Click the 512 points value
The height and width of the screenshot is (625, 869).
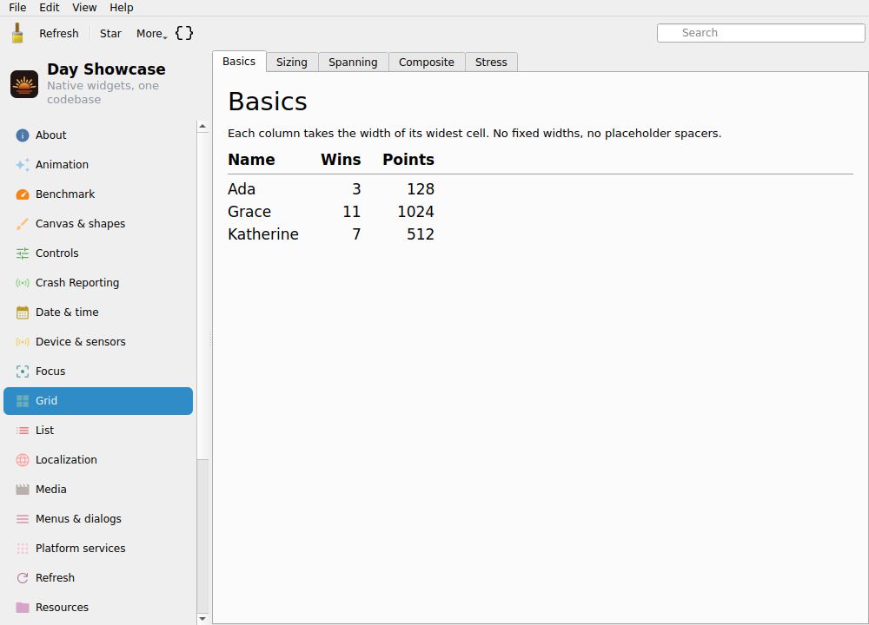(421, 234)
